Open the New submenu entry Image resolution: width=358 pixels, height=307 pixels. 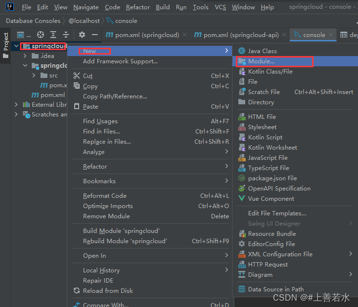(150, 51)
